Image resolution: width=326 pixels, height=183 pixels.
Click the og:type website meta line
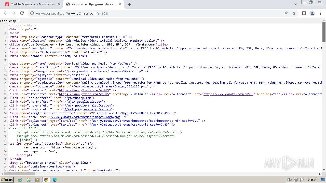pyautogui.click(x=49, y=75)
